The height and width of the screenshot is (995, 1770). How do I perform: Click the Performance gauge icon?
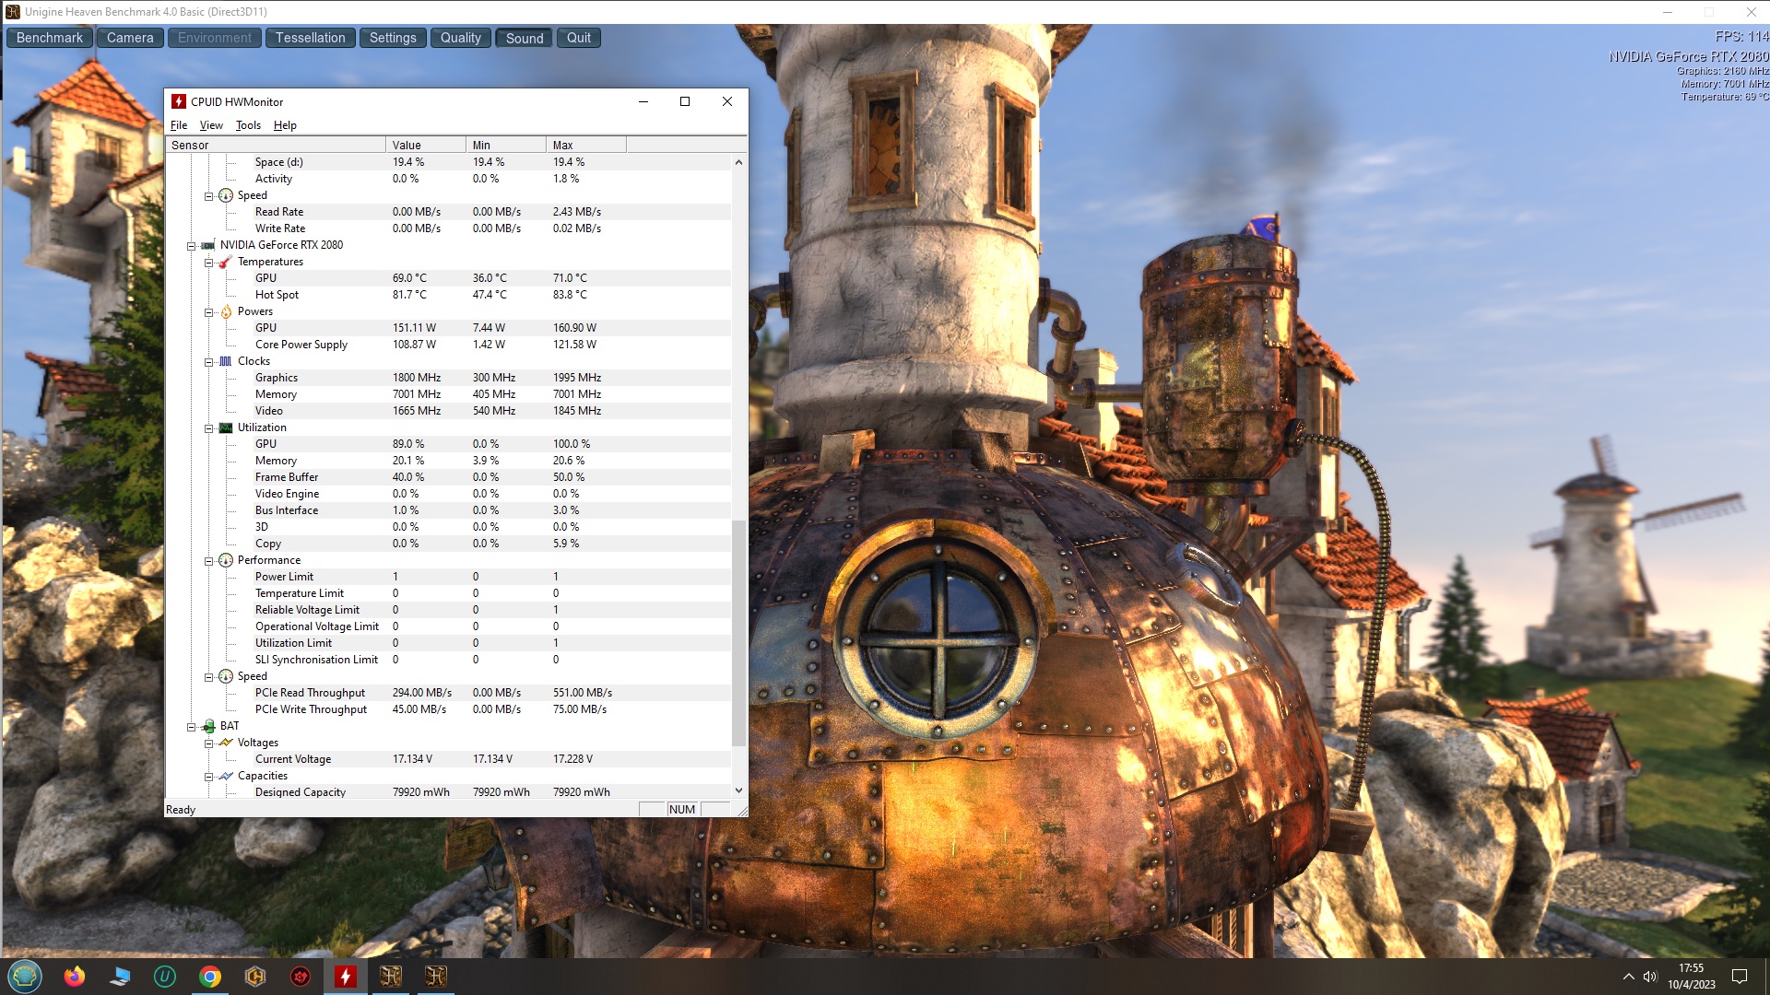[226, 560]
